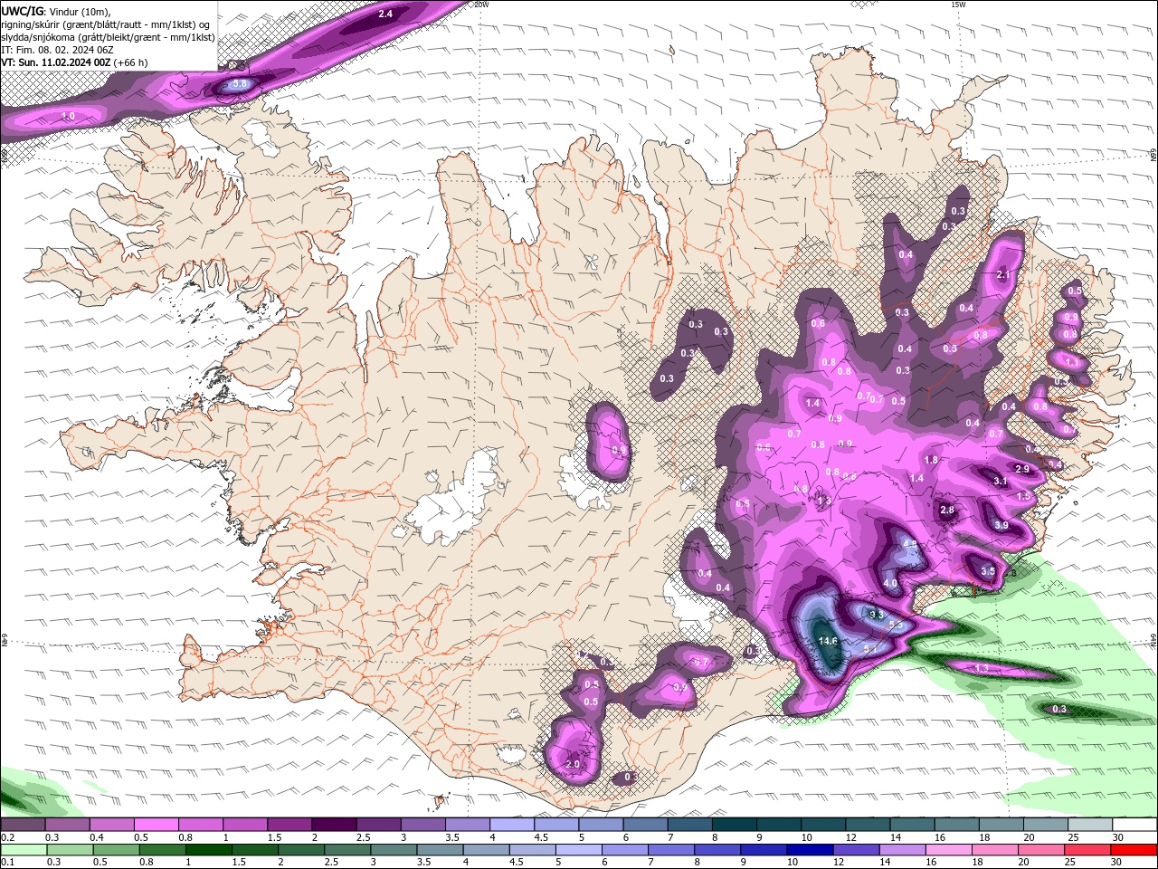Click the 30 label in the lower legend row

point(1118,862)
